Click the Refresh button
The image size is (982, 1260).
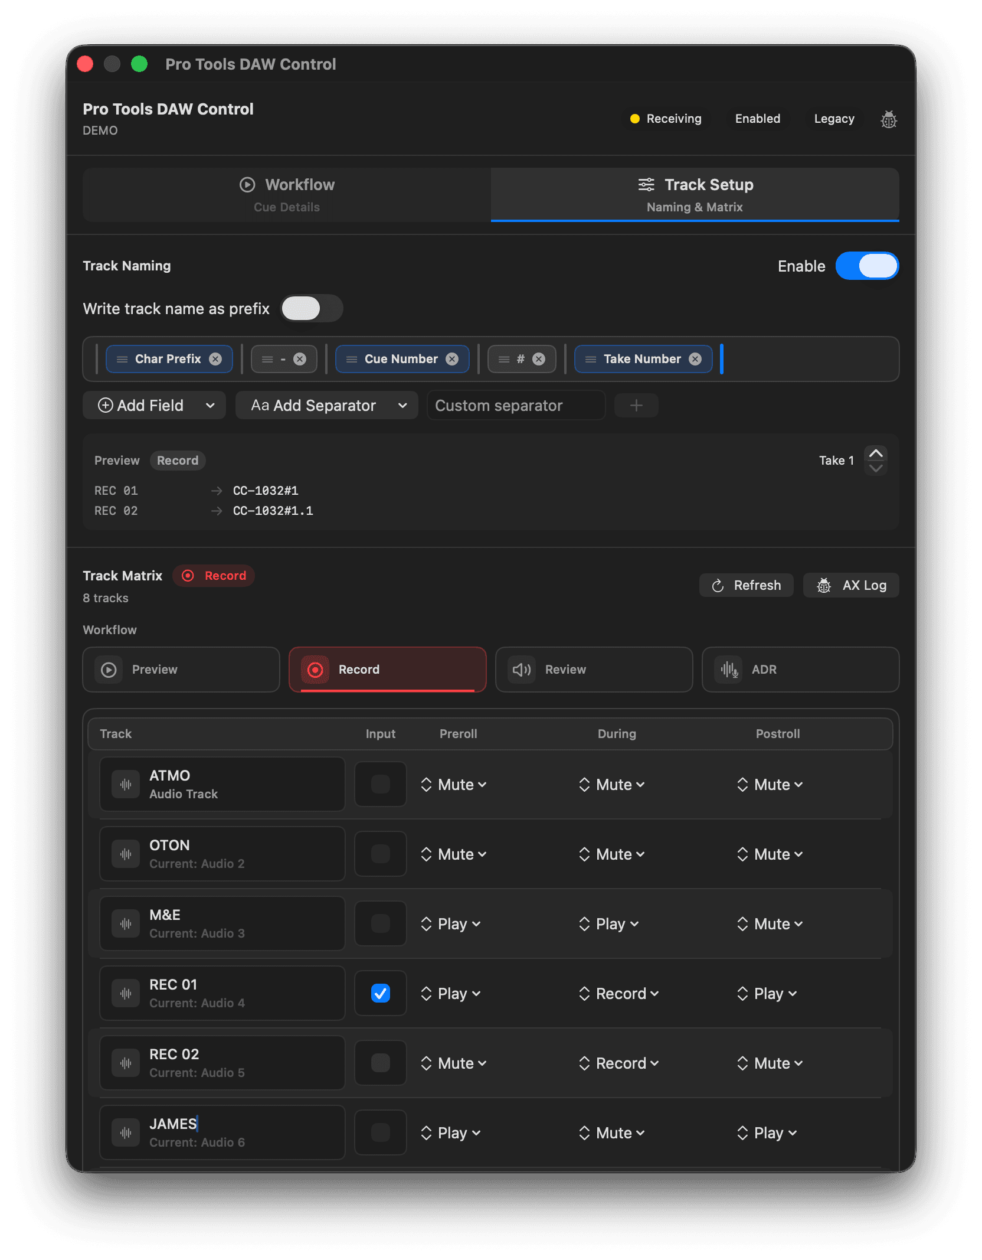point(747,585)
